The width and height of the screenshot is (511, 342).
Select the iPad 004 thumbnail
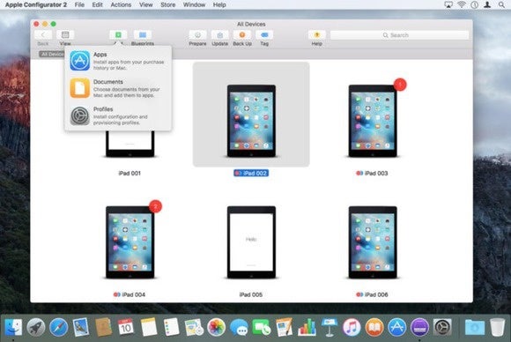pos(130,242)
